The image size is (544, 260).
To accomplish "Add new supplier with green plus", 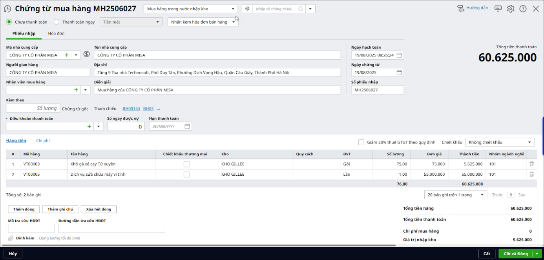I will 67,55.
